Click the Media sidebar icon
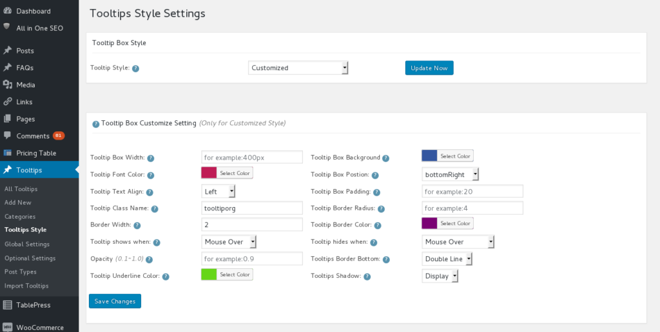Image resolution: width=660 pixels, height=332 pixels. [x=7, y=84]
